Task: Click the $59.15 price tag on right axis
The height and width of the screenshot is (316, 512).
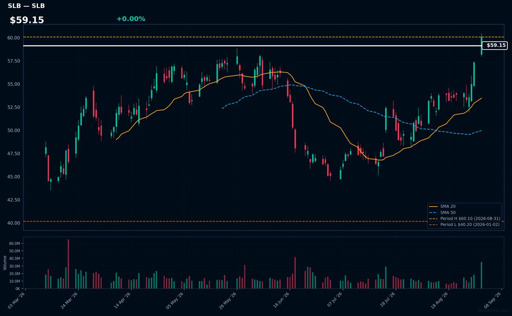Action: tap(495, 45)
